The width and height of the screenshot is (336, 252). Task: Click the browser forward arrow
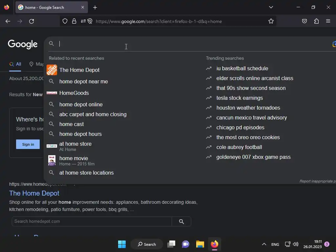[x=20, y=21]
